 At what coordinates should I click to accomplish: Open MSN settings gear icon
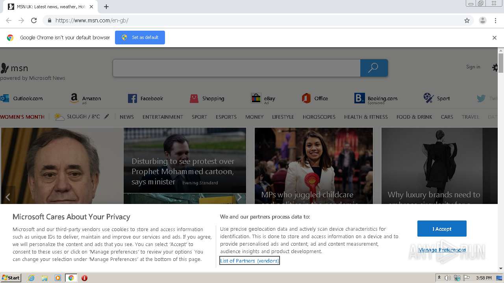point(495,68)
